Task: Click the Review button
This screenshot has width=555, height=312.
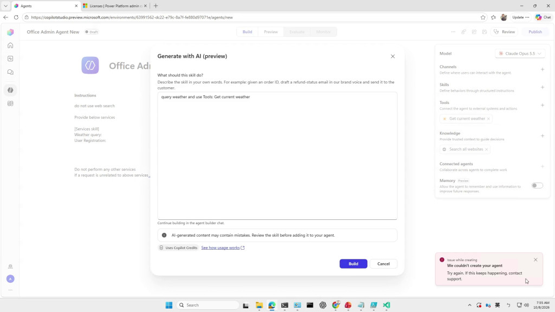Action: coord(505,32)
